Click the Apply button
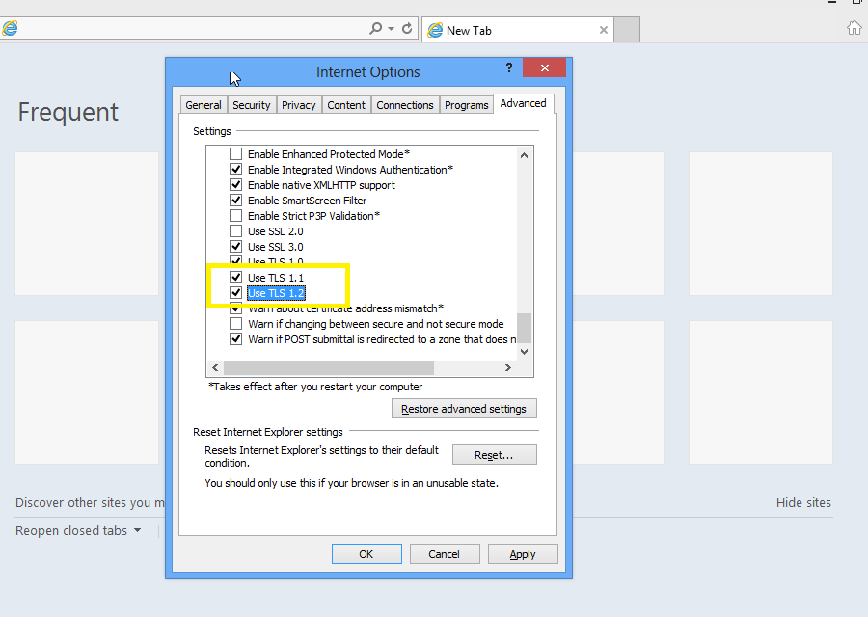 [x=523, y=554]
